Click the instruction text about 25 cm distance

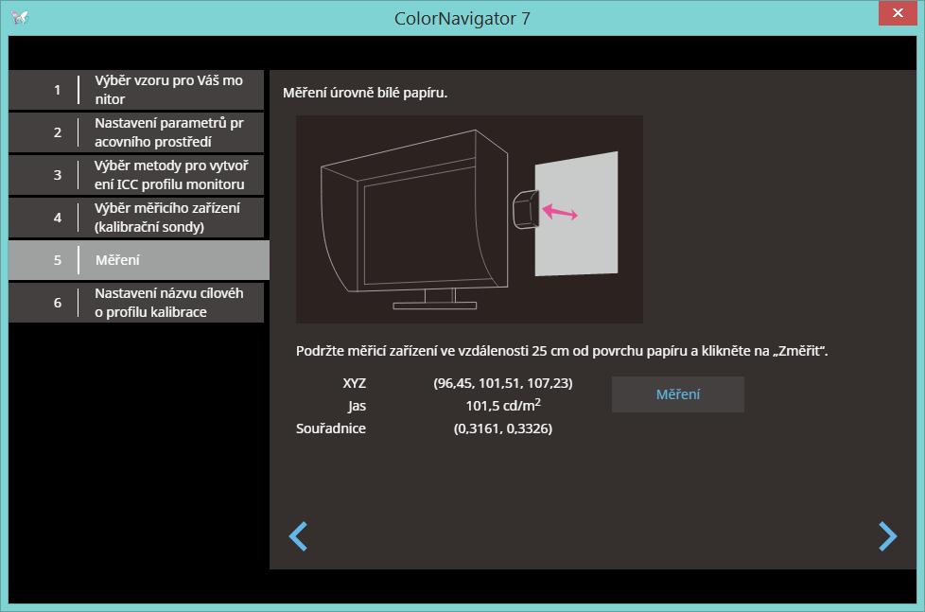[562, 351]
